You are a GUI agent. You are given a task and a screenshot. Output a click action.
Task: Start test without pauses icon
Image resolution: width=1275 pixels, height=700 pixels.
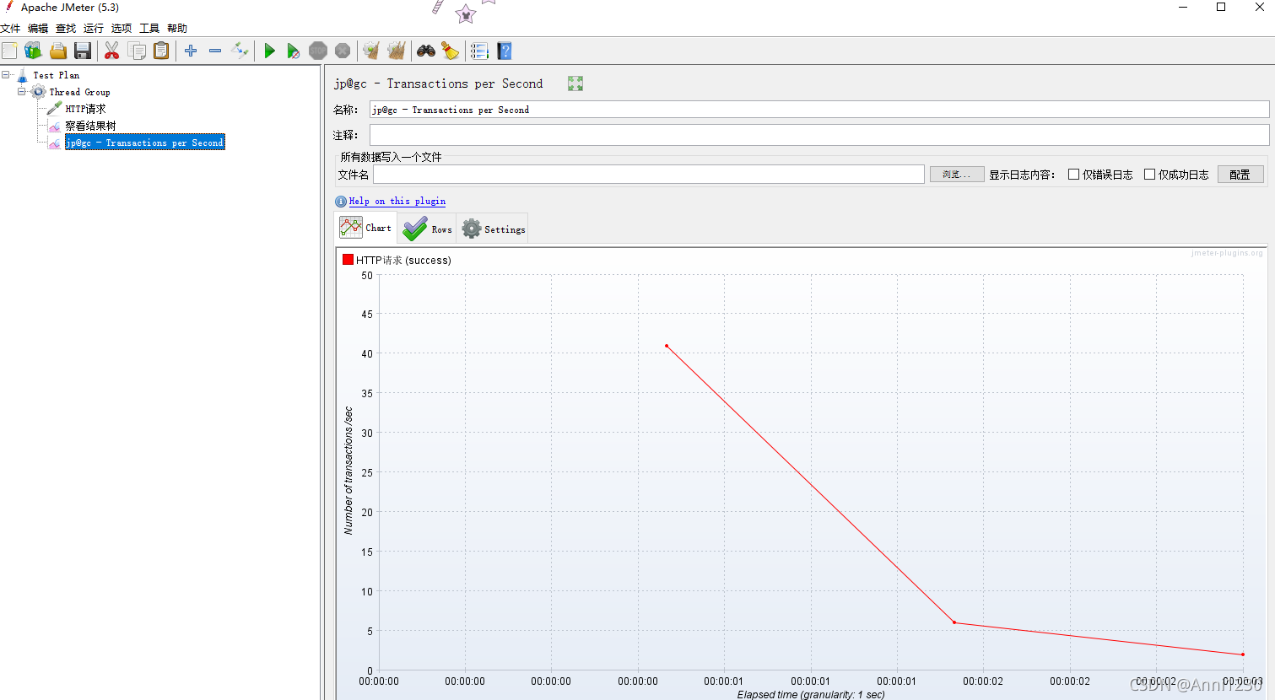coord(293,51)
